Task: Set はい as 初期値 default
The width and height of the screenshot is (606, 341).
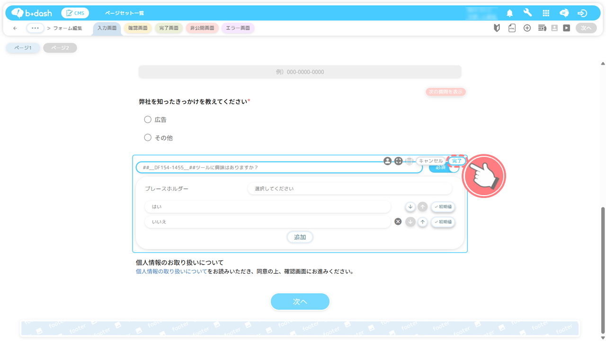Action: (x=443, y=207)
